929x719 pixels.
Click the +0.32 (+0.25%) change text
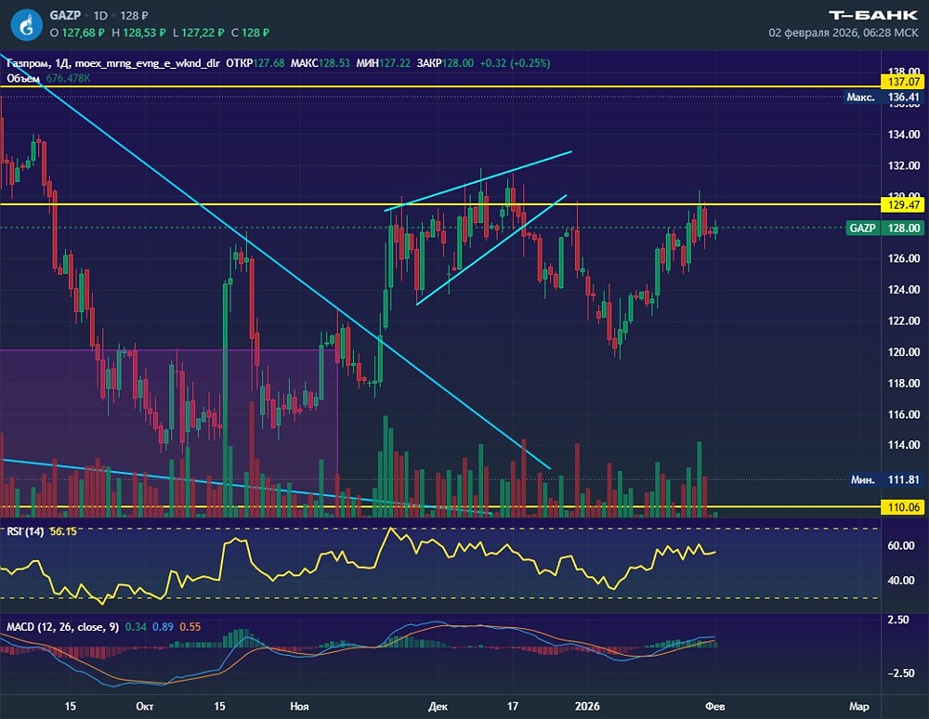515,63
